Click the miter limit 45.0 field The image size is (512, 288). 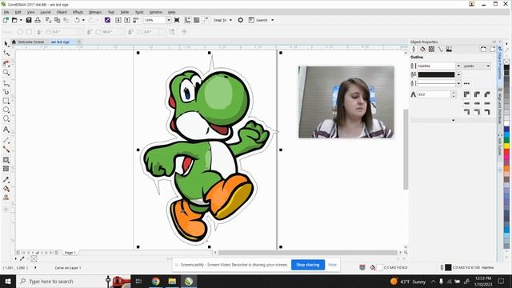(434, 94)
